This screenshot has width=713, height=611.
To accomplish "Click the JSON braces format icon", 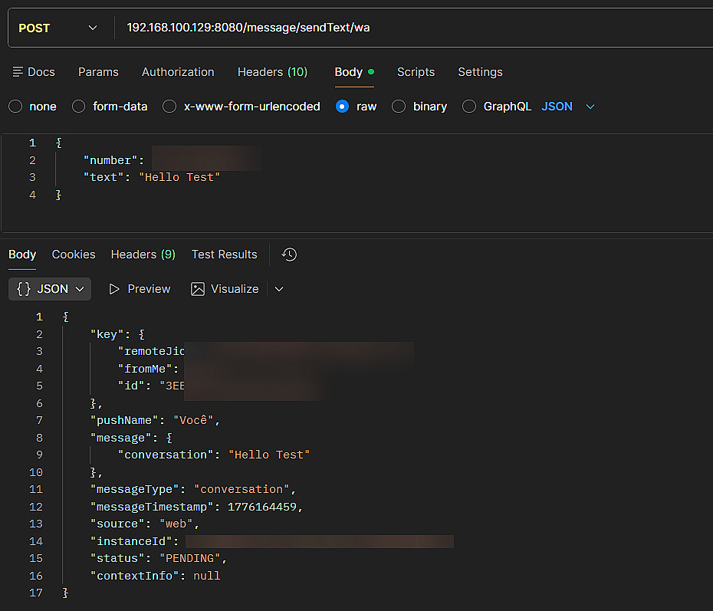I will tap(24, 289).
